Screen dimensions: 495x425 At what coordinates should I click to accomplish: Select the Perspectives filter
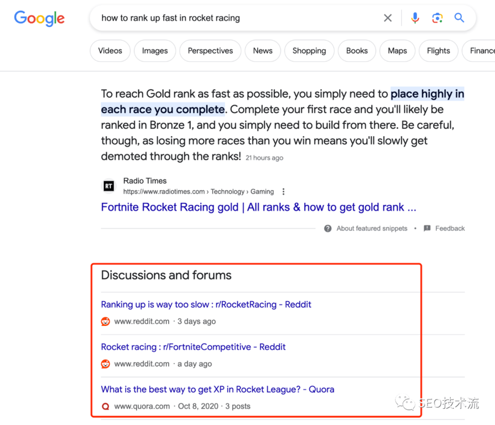click(x=210, y=51)
